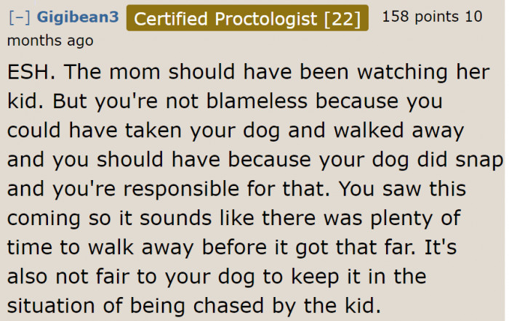Click the word 'ESH' in the comment

28,72
